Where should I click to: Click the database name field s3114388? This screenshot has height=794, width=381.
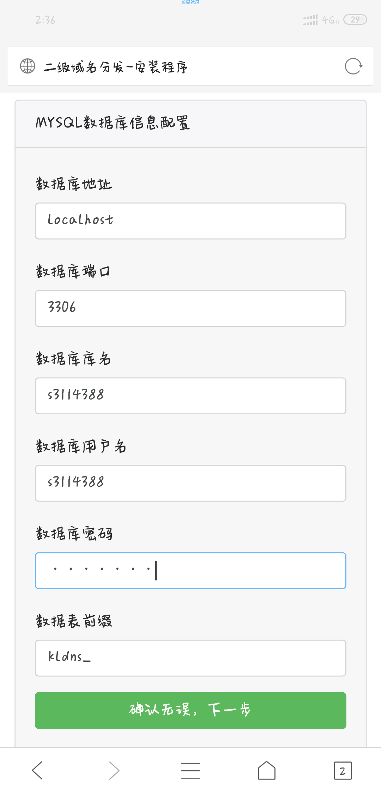click(x=190, y=396)
